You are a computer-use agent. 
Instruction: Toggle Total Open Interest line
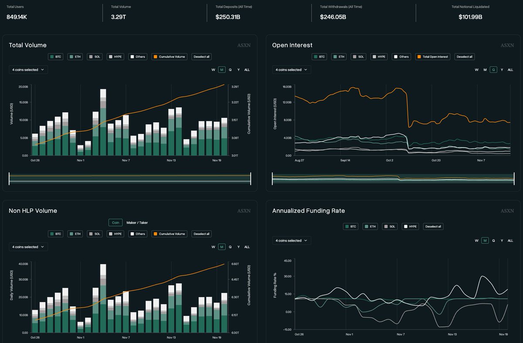[x=433, y=57]
